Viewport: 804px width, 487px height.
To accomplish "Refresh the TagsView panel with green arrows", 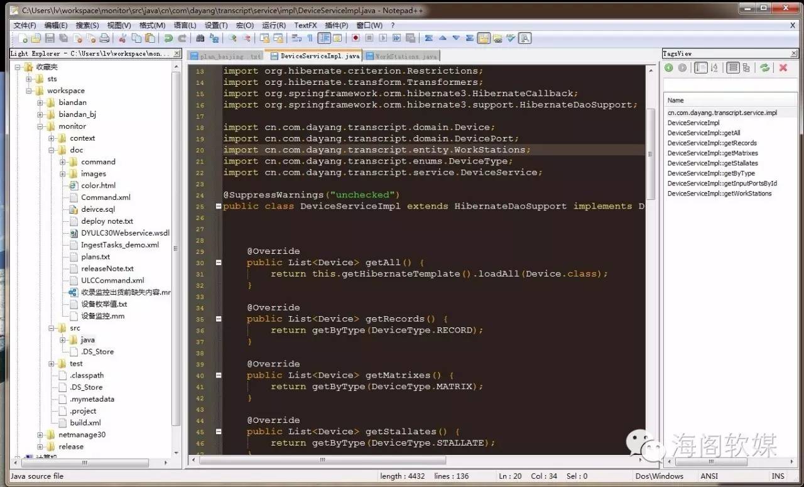I will point(764,68).
